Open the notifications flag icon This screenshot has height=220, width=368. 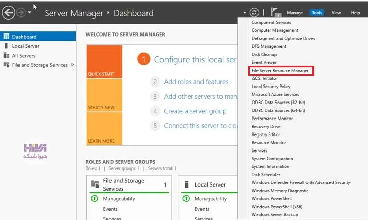point(275,12)
